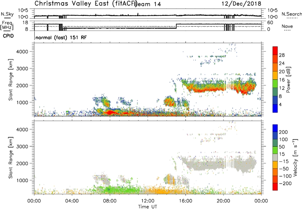Click the intense red echo near 08:00 in the power panel
Image resolution: width=302 pixels, height=209 pixels.
click(x=109, y=112)
